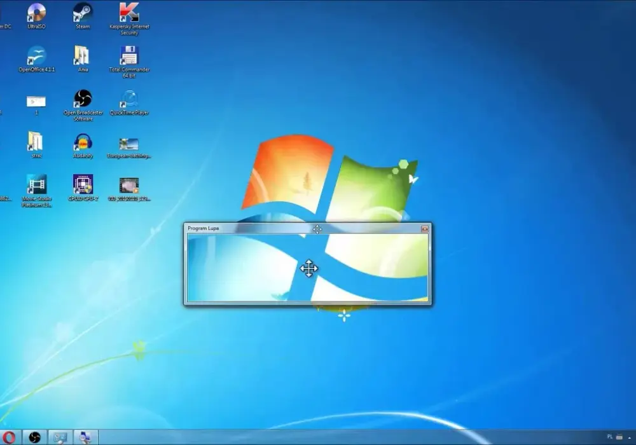Select the European-bathing image file
Viewport: 636px width, 445px height.
129,147
